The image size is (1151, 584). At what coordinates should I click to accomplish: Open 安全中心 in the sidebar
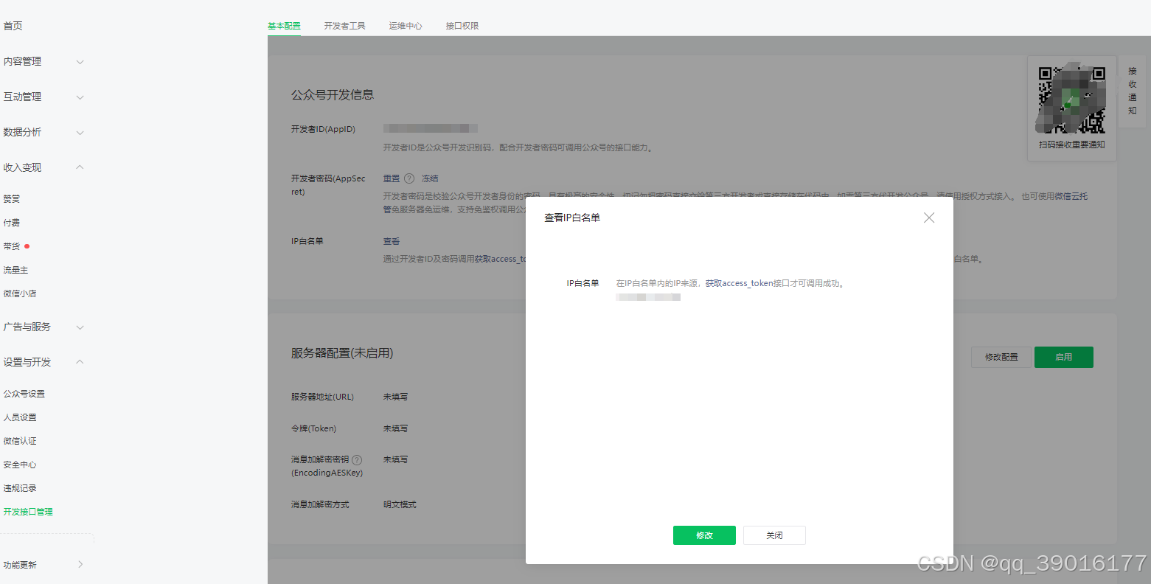click(20, 465)
